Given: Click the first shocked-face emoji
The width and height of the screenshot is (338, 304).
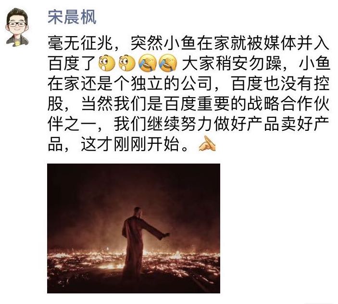Looking at the screenshot, I should coord(106,63).
